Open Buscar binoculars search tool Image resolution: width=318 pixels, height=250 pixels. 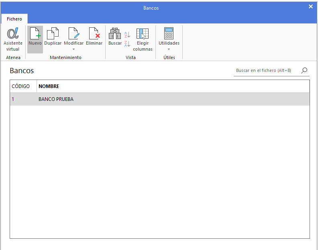tap(115, 37)
